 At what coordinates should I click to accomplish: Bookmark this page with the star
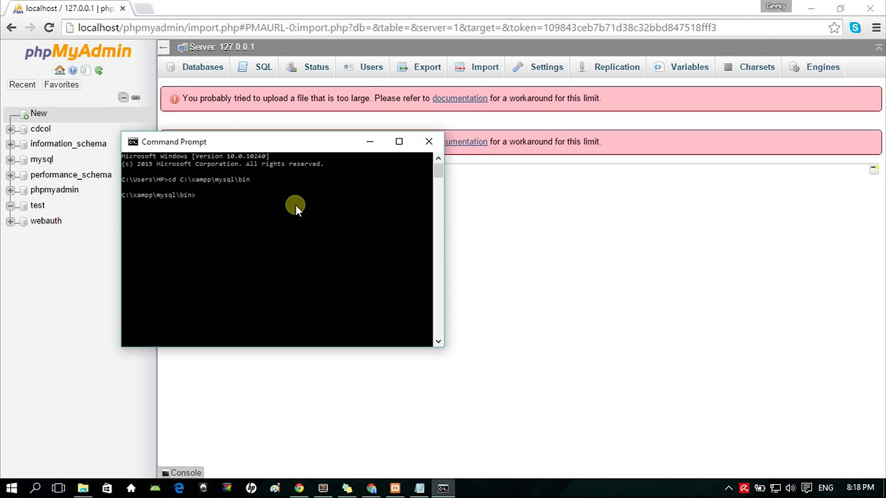click(x=835, y=28)
